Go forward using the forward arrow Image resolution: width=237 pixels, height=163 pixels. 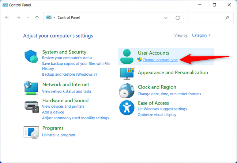(18, 18)
